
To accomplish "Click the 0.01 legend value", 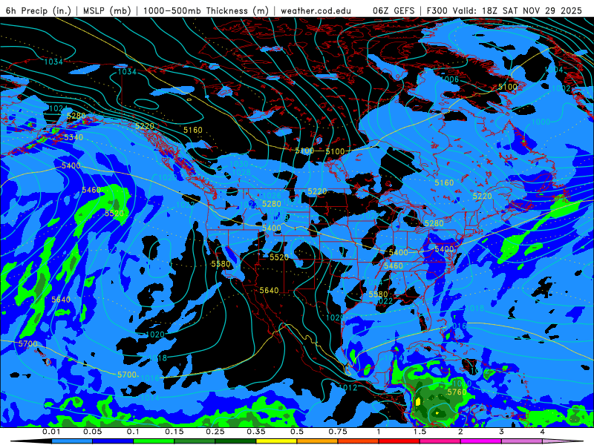I will (x=51, y=432).
